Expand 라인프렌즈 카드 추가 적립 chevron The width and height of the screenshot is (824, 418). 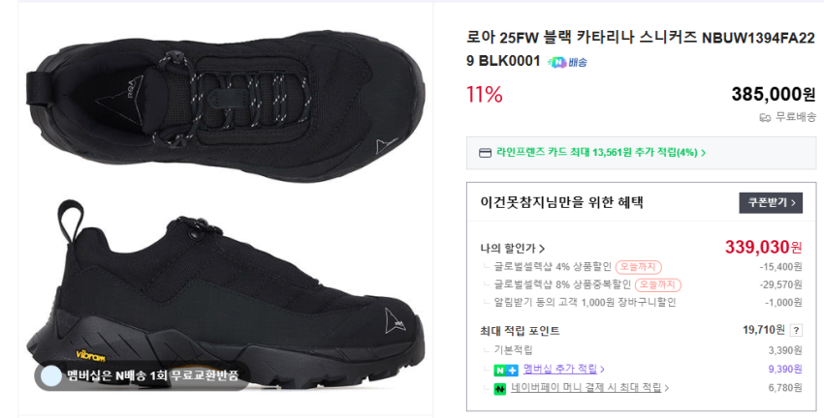pyautogui.click(x=704, y=153)
